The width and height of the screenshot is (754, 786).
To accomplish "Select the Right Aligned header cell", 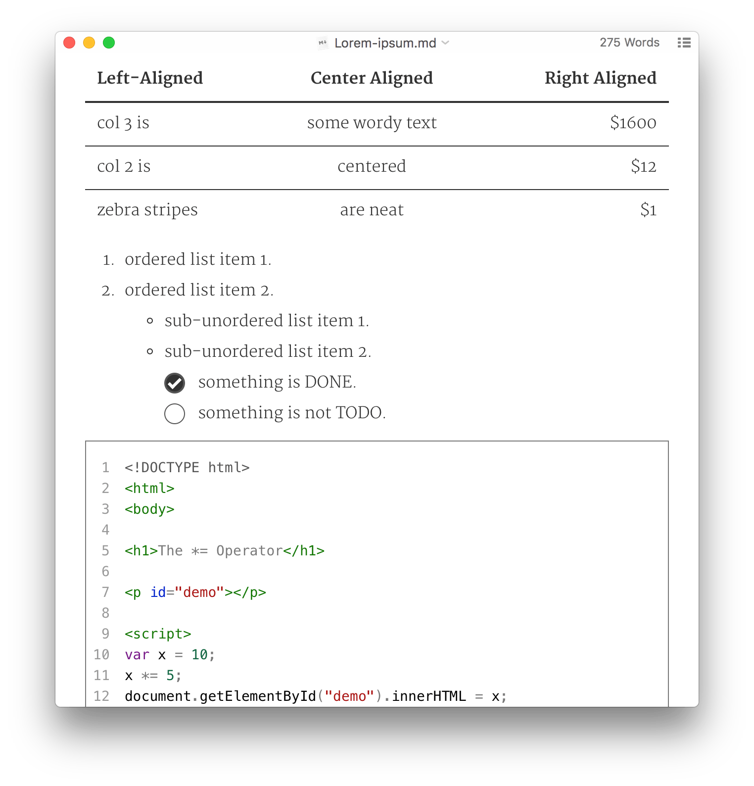I will pyautogui.click(x=601, y=78).
